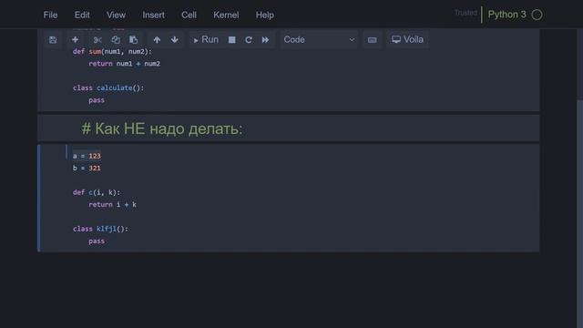Screen dimensions: 583x328
Task: Open the Cell menu
Action: [x=189, y=15]
